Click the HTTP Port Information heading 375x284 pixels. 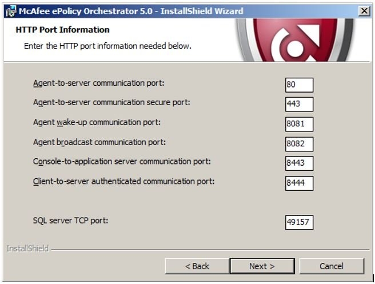click(x=63, y=30)
